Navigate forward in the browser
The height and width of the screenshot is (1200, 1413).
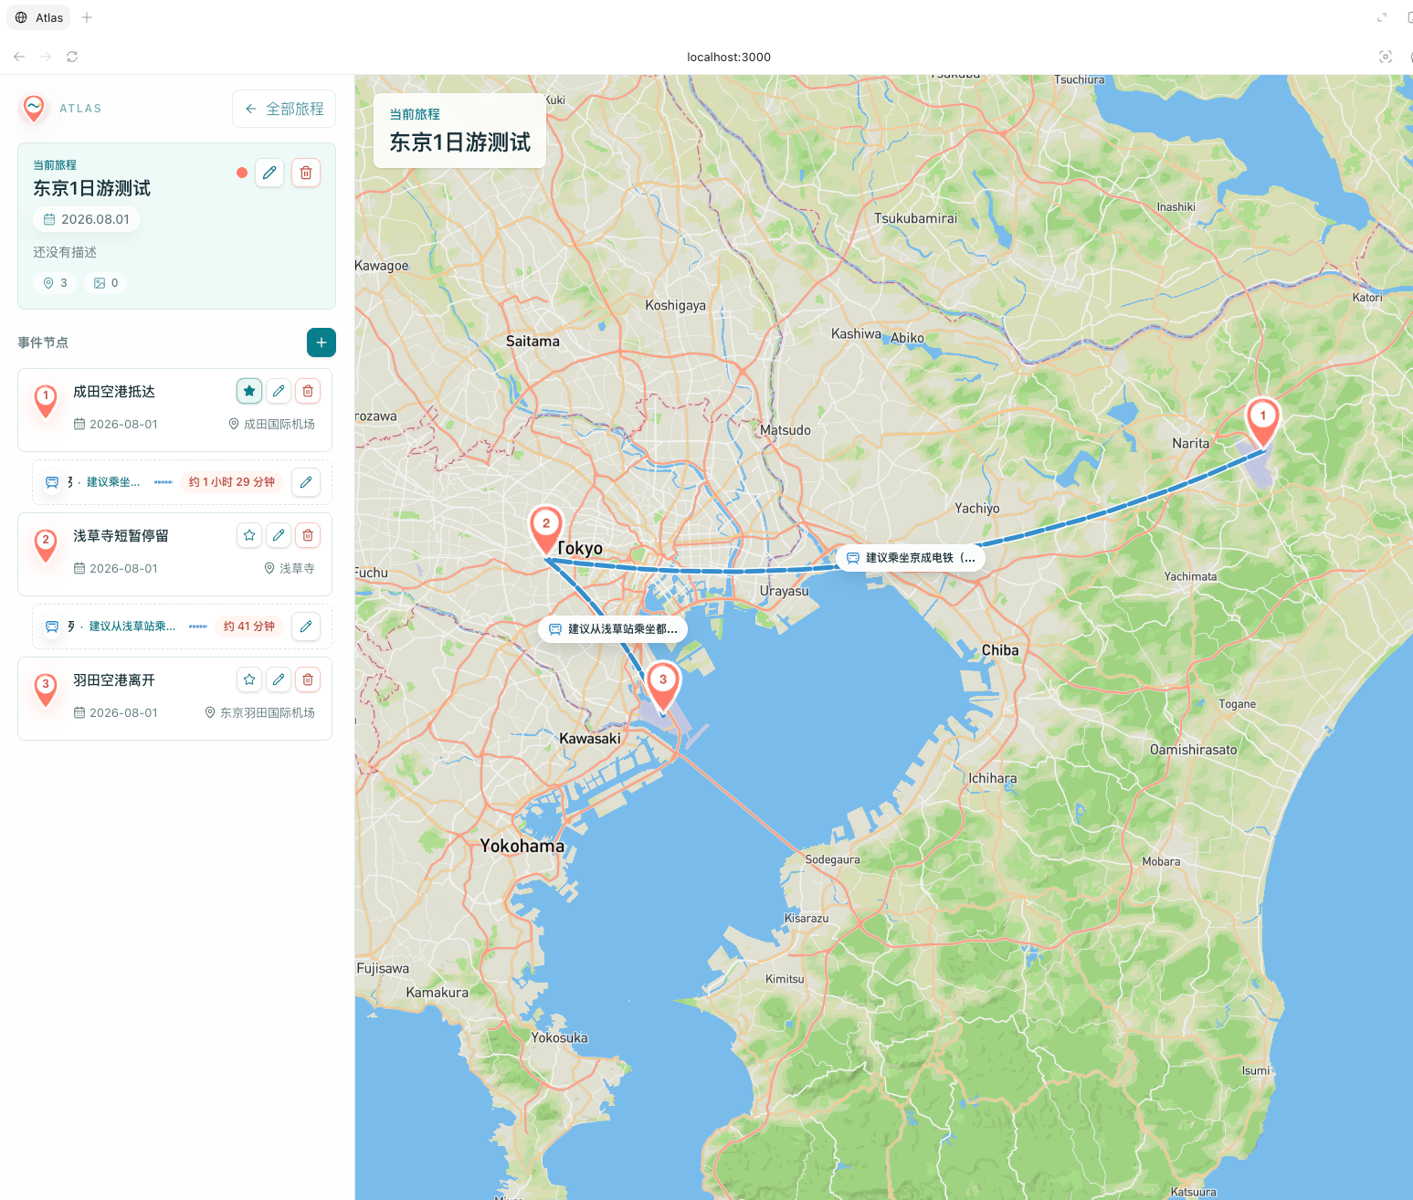[x=46, y=57]
